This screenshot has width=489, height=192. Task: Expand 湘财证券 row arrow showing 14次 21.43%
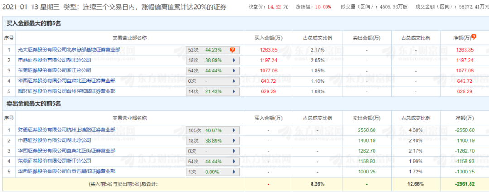tap(234, 91)
